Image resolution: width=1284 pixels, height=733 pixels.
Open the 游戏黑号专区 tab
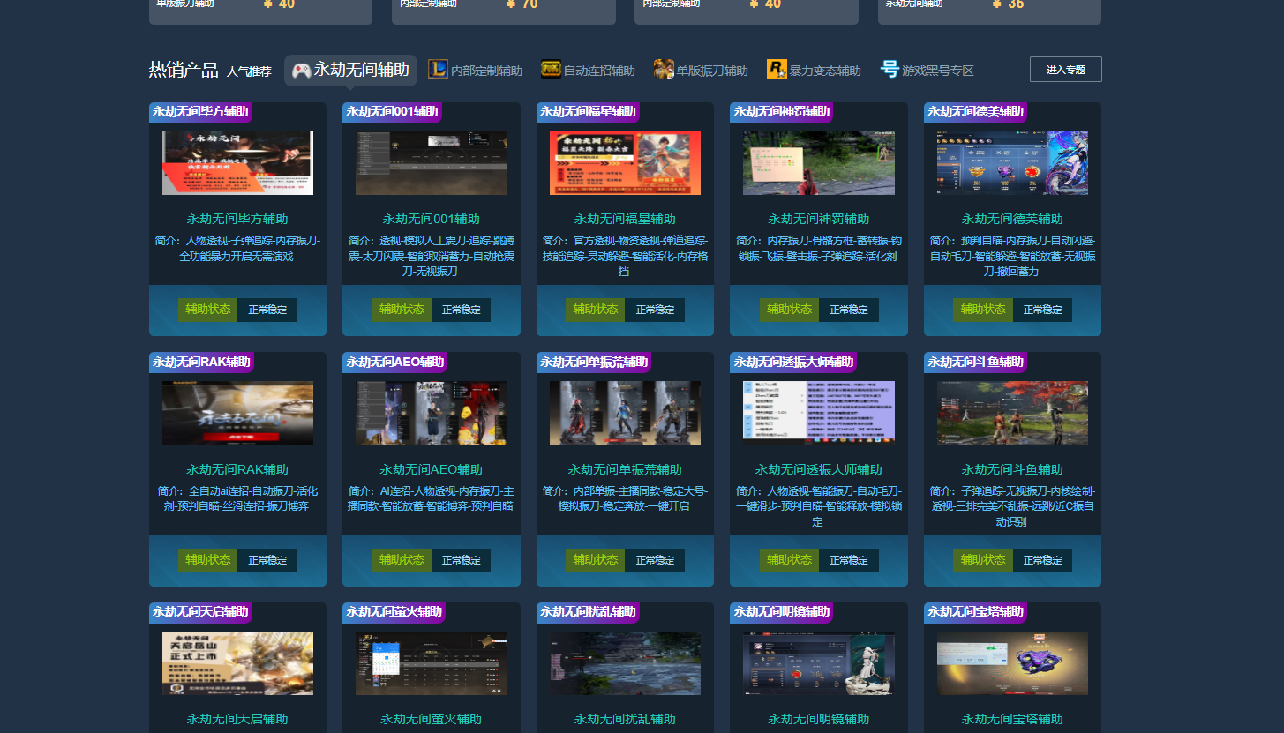click(937, 71)
